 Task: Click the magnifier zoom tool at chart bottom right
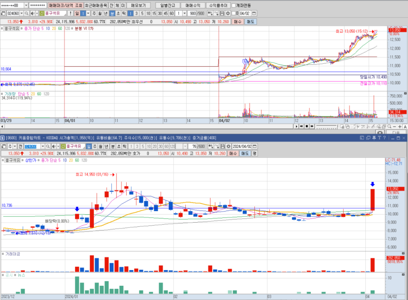[x=390, y=126]
